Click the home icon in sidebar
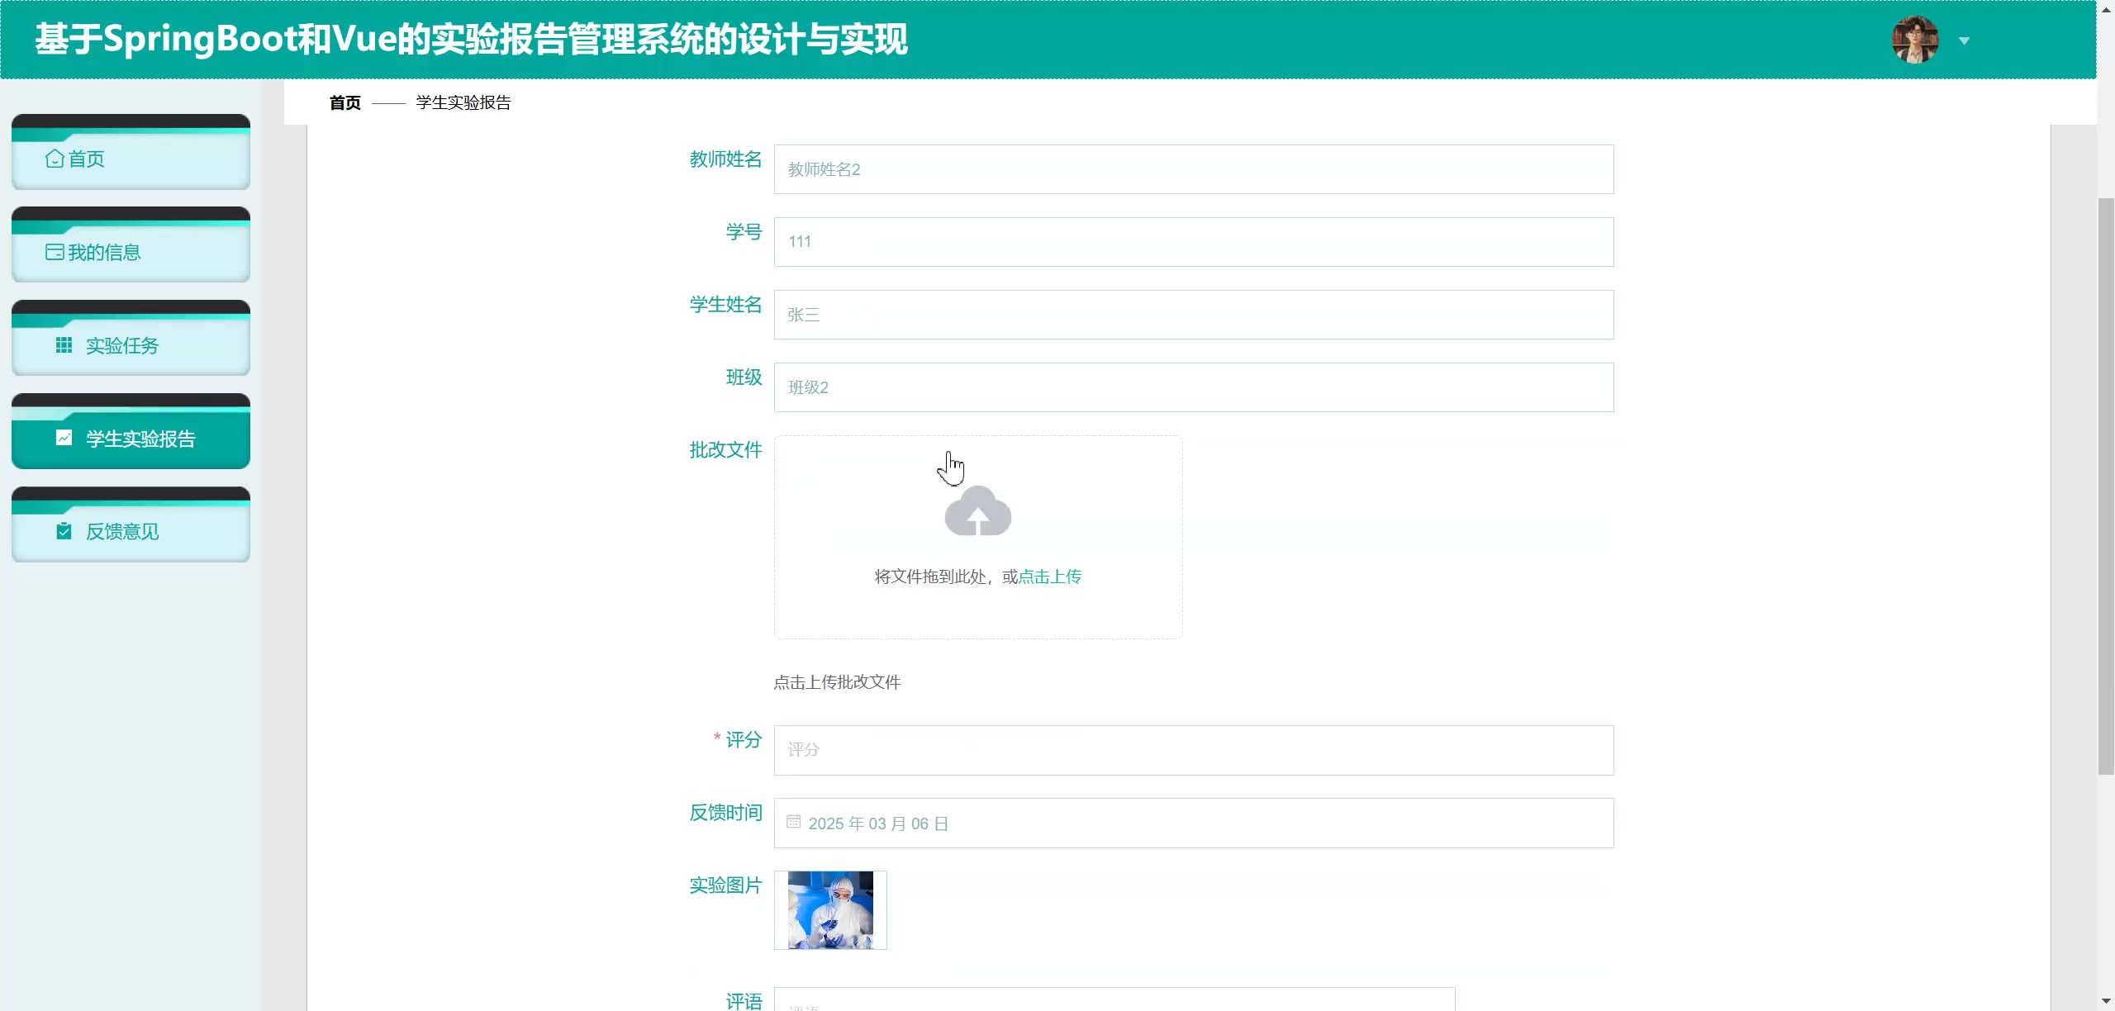Viewport: 2115px width, 1011px height. (55, 159)
